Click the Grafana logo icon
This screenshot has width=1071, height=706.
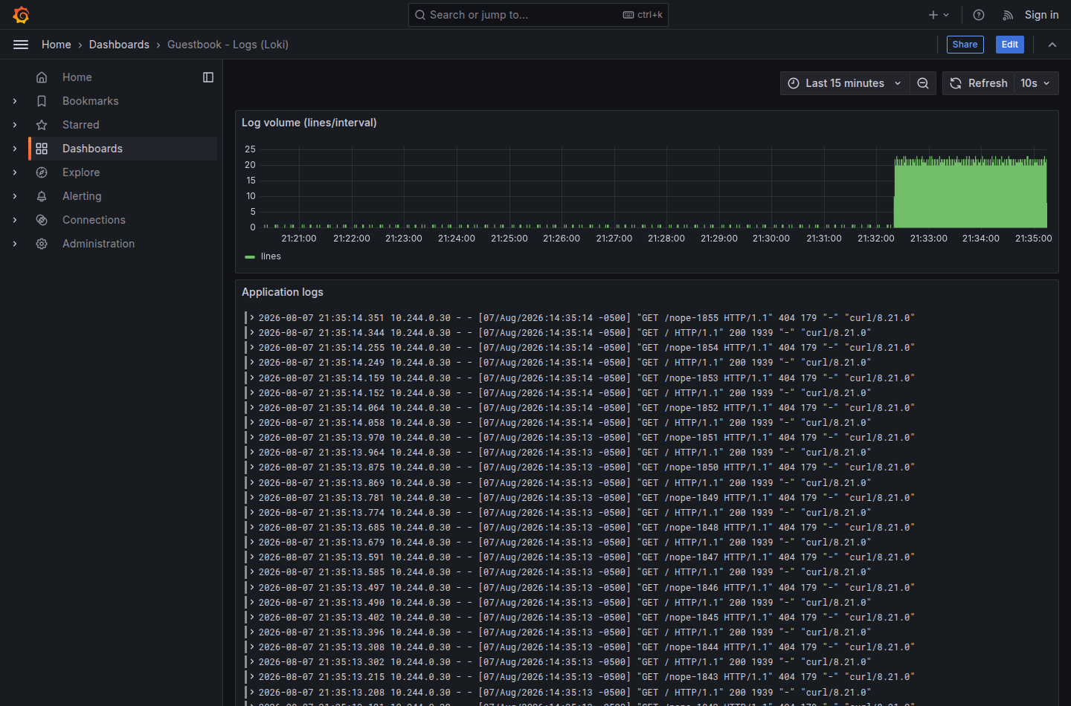[21, 15]
